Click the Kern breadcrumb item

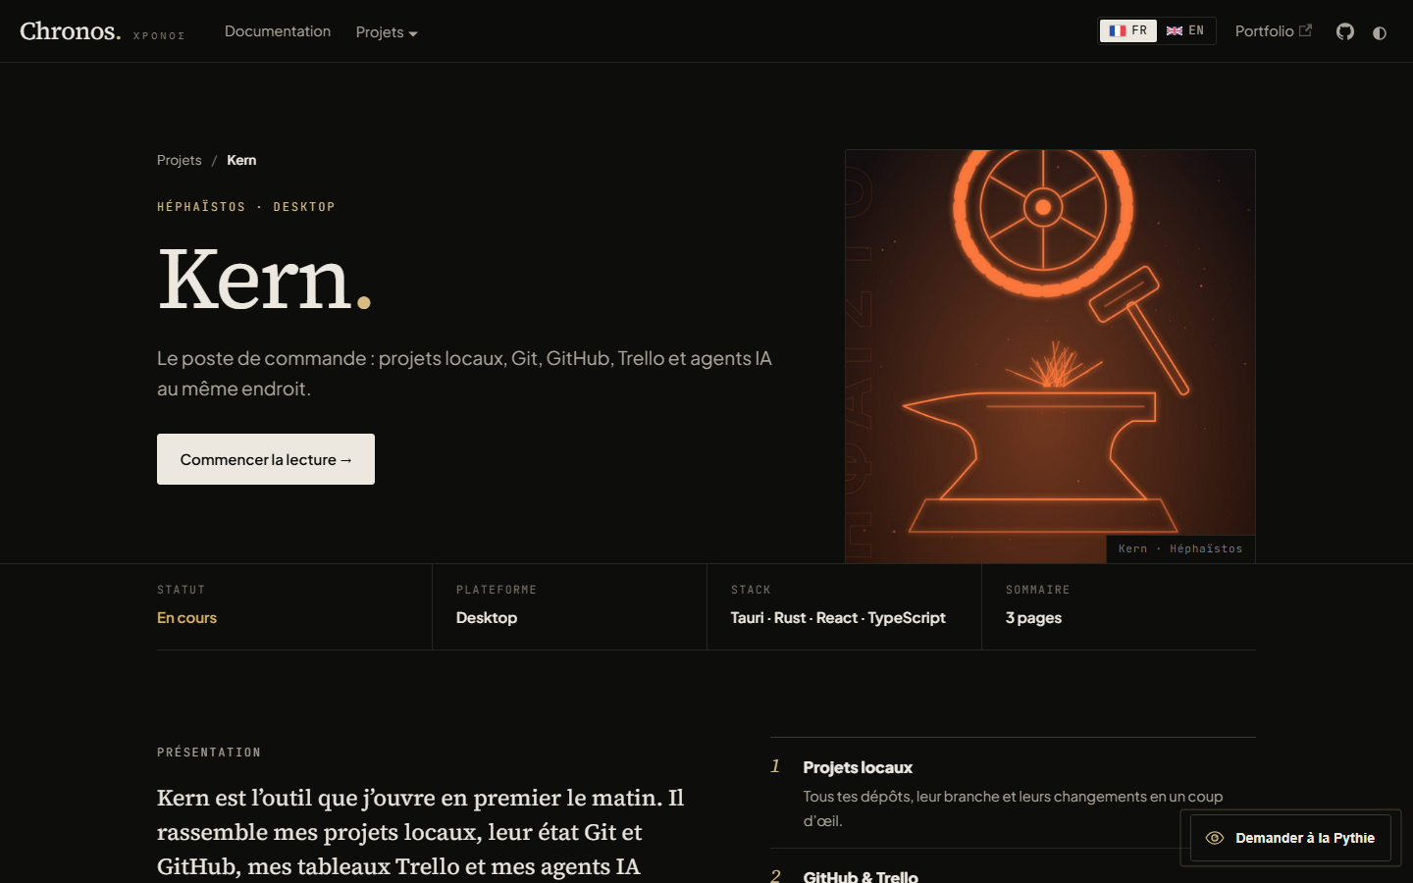point(241,160)
